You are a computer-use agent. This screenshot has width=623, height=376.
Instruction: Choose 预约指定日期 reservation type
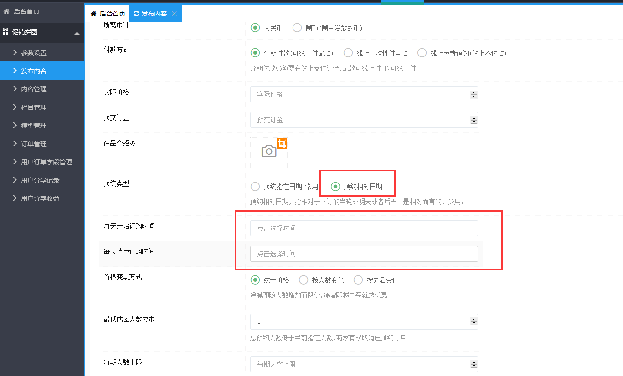(255, 186)
